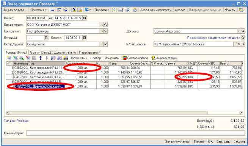The height and width of the screenshot is (146, 248).
Task: Click into the Комментарий input field
Action: click(135, 133)
